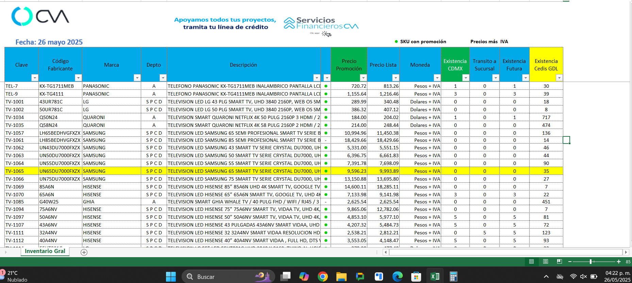The image size is (632, 283).
Task: Click the battery status tray icon
Action: click(594, 277)
